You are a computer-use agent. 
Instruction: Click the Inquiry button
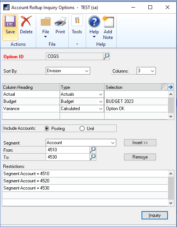pos(155,215)
